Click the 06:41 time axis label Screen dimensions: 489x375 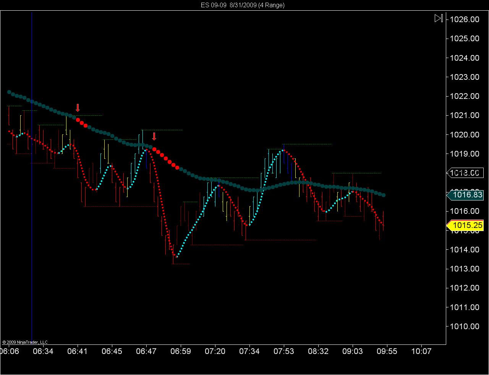point(78,351)
